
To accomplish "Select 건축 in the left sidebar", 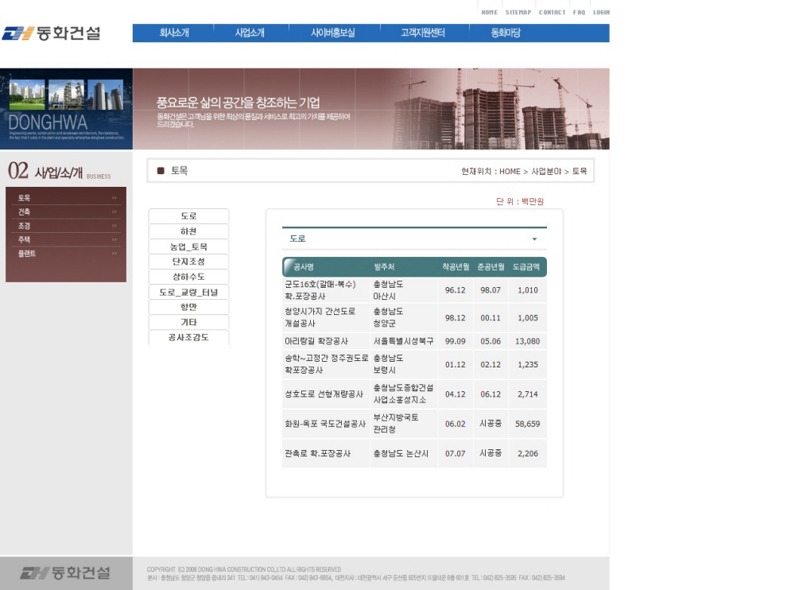I will [25, 212].
